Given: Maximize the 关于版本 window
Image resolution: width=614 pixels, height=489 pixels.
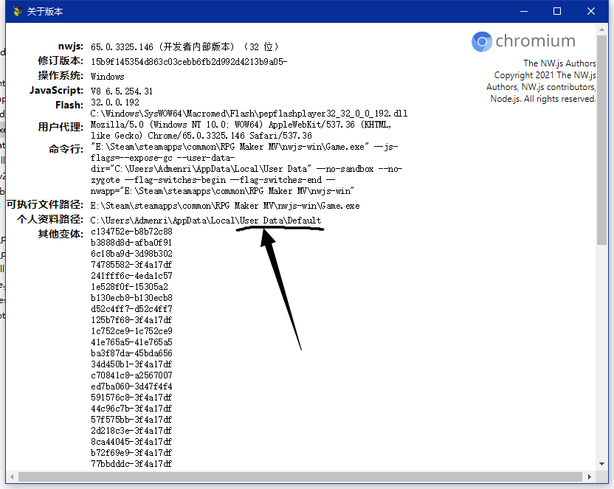Looking at the screenshot, I should [557, 11].
